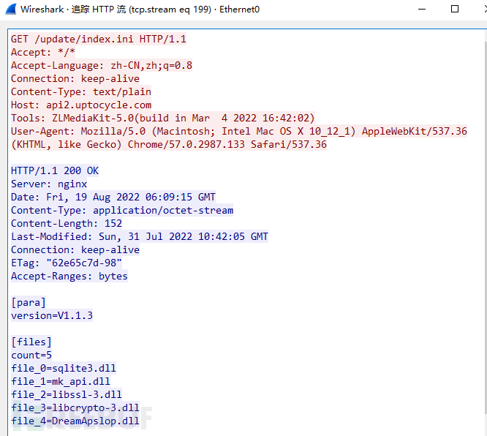Viewport: 487px width, 436px height.
Task: Click the file_2=libssl-3.dll entry
Action: (x=67, y=395)
